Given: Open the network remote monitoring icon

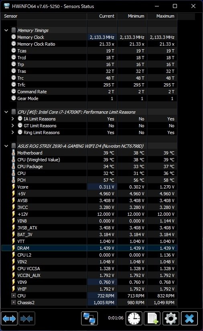Looking at the screenshot, I should point(89,318).
